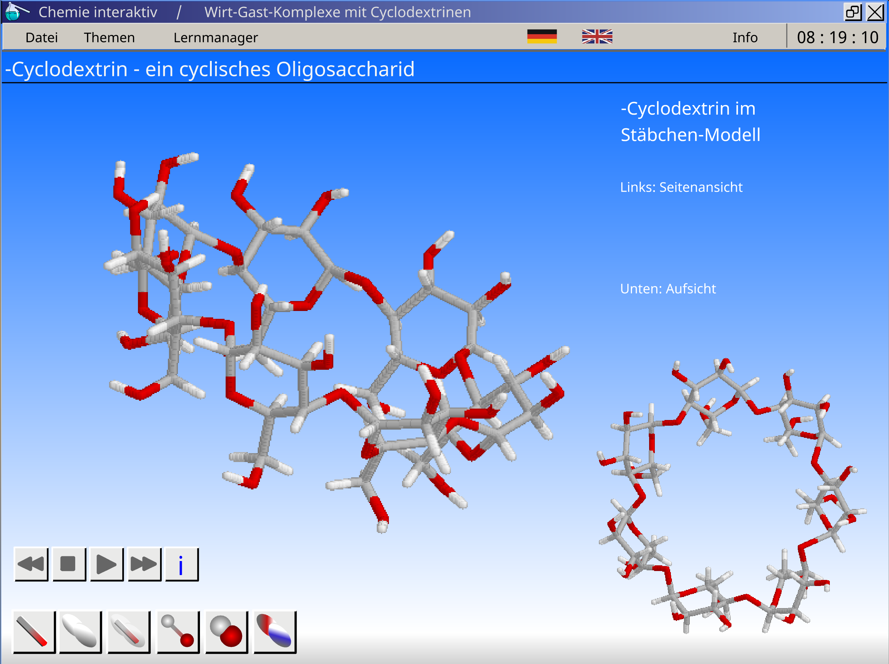Click the play button
This screenshot has width=889, height=664.
click(107, 564)
